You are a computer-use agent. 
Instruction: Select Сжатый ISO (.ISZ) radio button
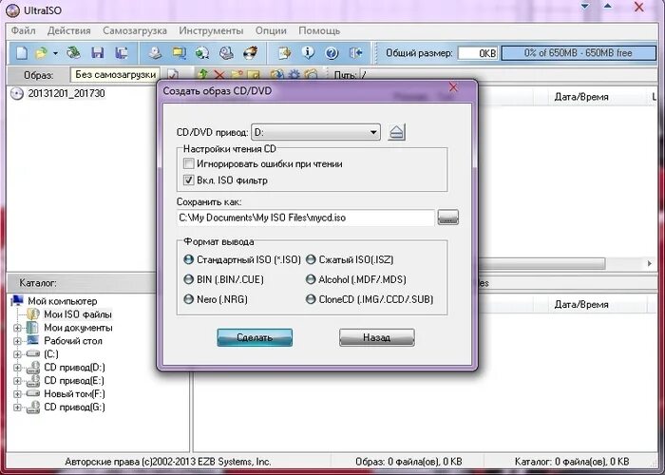(311, 259)
